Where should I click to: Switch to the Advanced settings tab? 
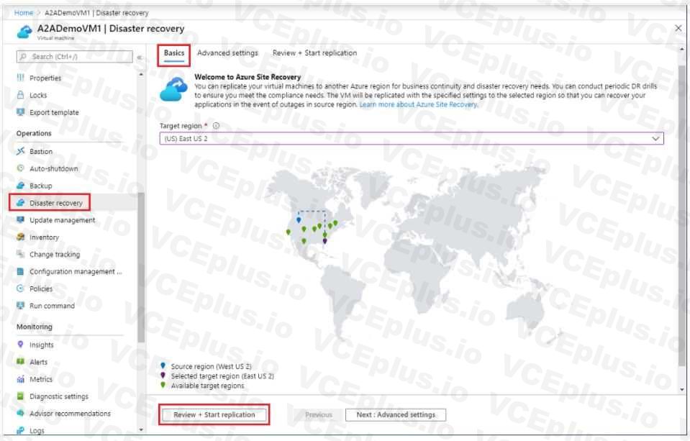click(x=227, y=53)
